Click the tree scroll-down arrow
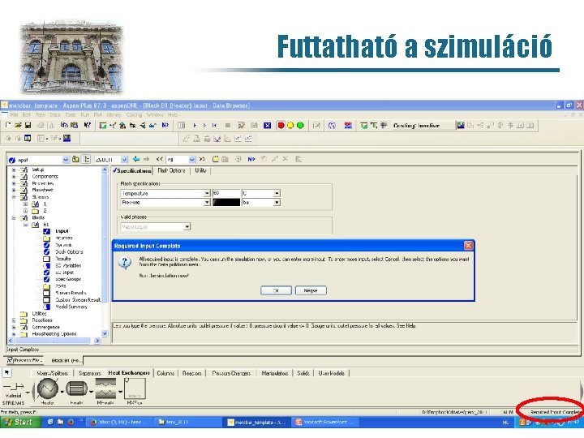The height and width of the screenshot is (438, 584). pyautogui.click(x=105, y=334)
